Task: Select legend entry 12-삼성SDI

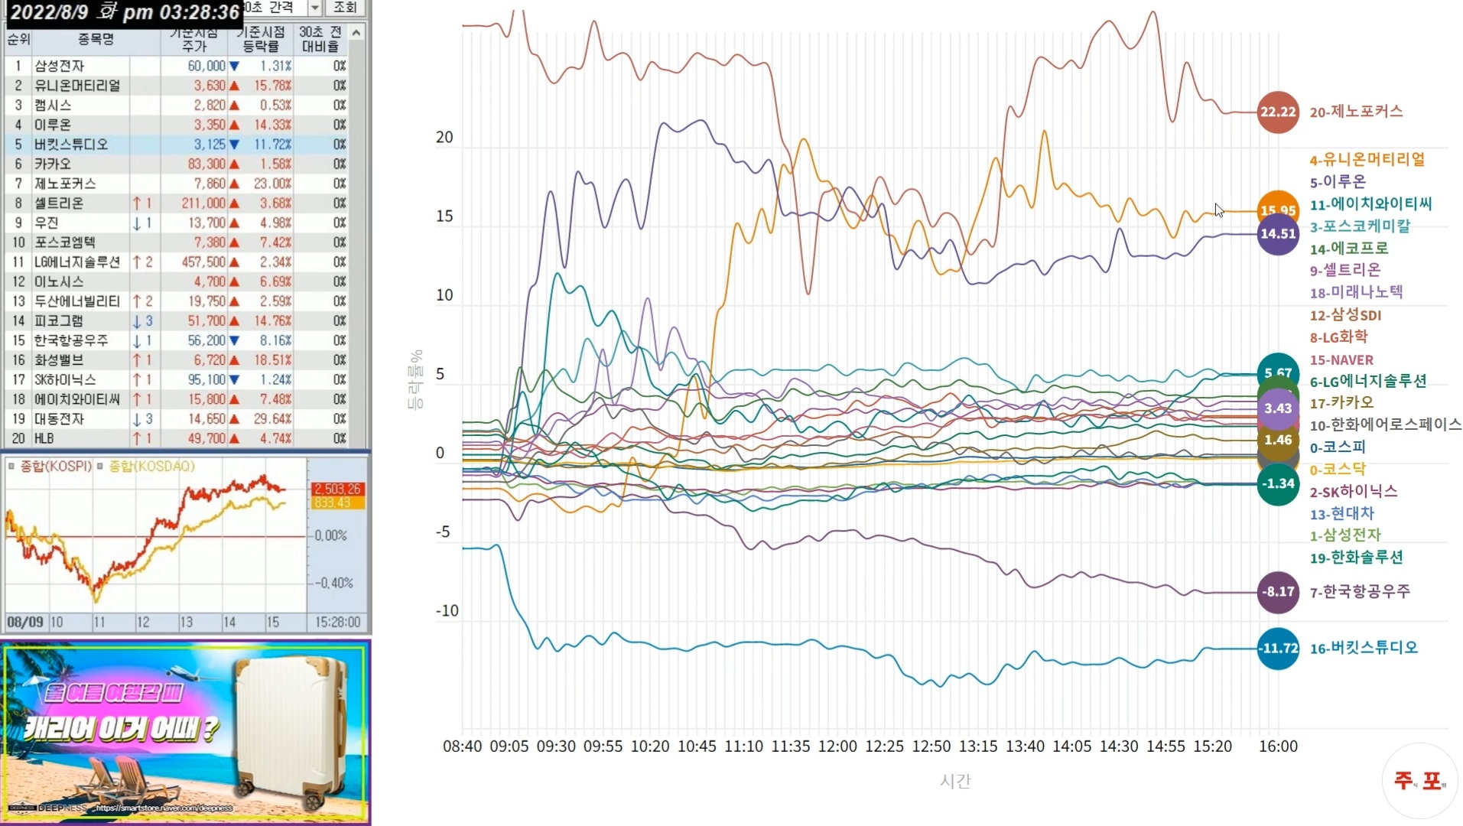Action: pyautogui.click(x=1345, y=315)
